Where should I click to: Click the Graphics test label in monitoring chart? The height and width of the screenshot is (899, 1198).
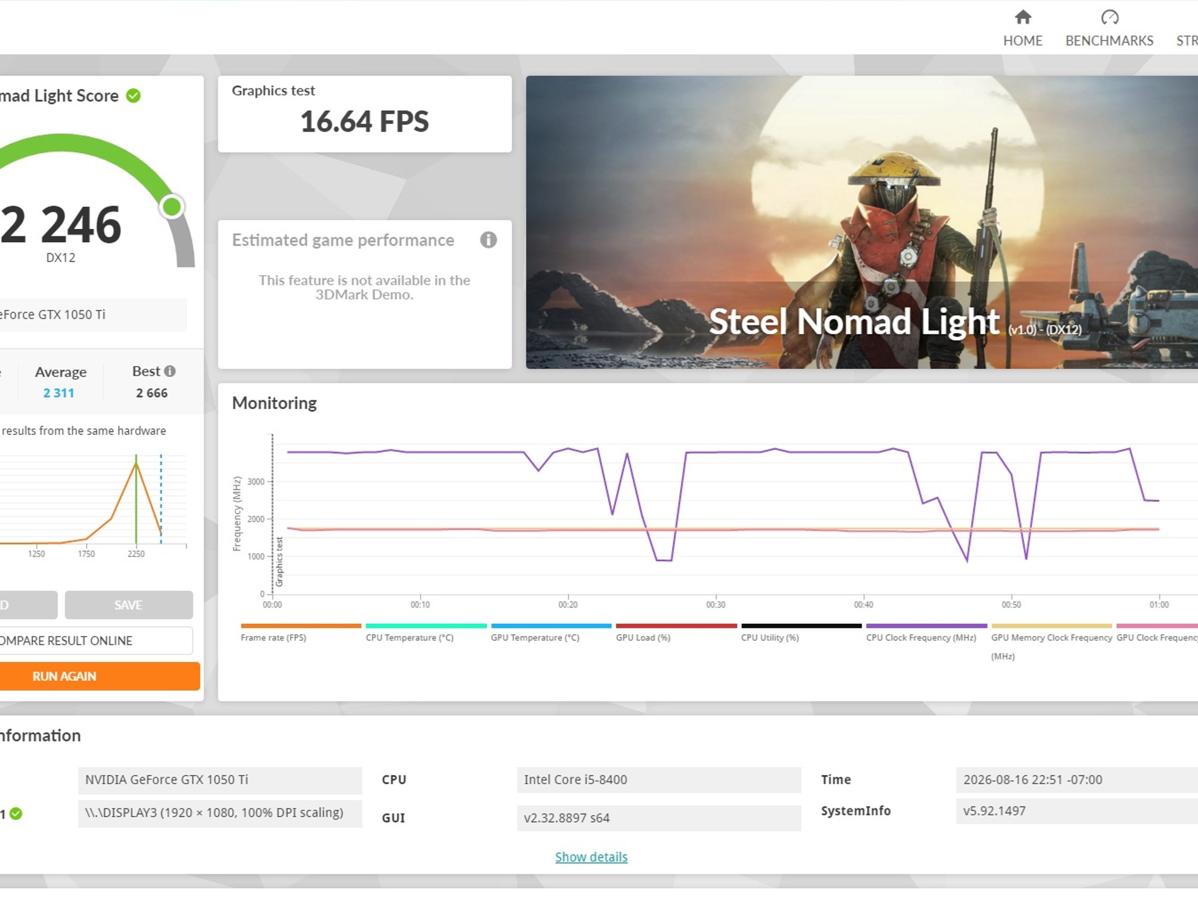280,562
